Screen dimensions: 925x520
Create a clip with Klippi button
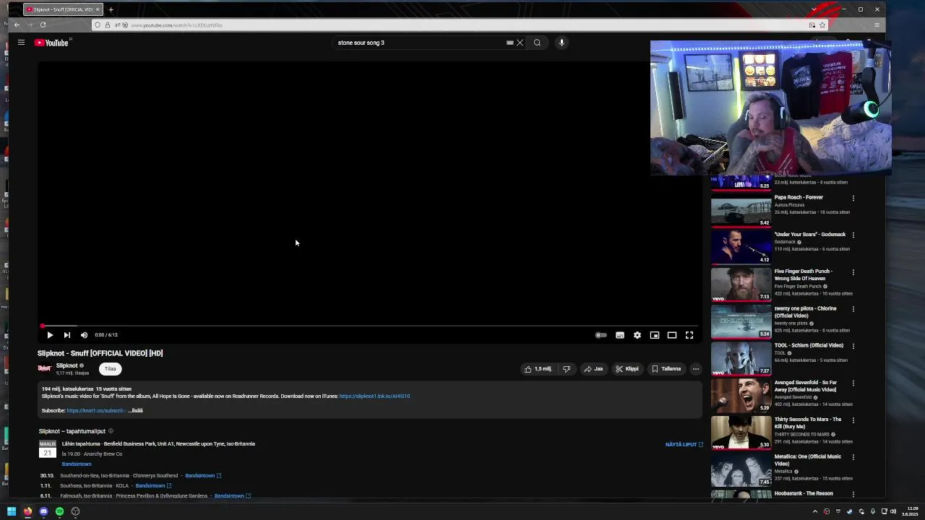tap(627, 369)
